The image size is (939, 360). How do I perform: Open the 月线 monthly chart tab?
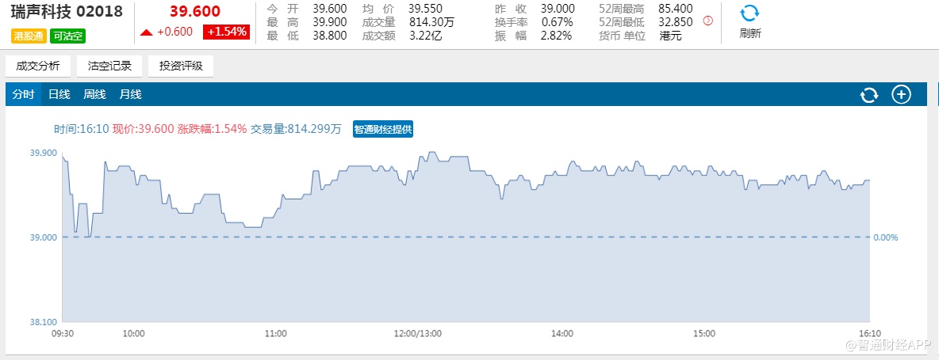(x=131, y=95)
